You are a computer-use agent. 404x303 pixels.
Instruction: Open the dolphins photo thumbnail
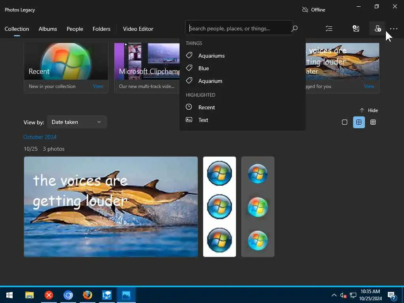[111, 207]
